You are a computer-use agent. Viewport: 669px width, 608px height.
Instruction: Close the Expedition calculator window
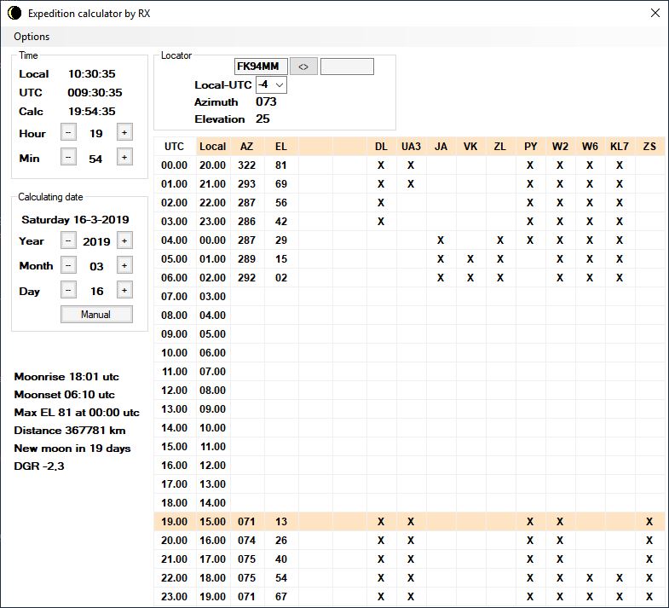(x=655, y=14)
